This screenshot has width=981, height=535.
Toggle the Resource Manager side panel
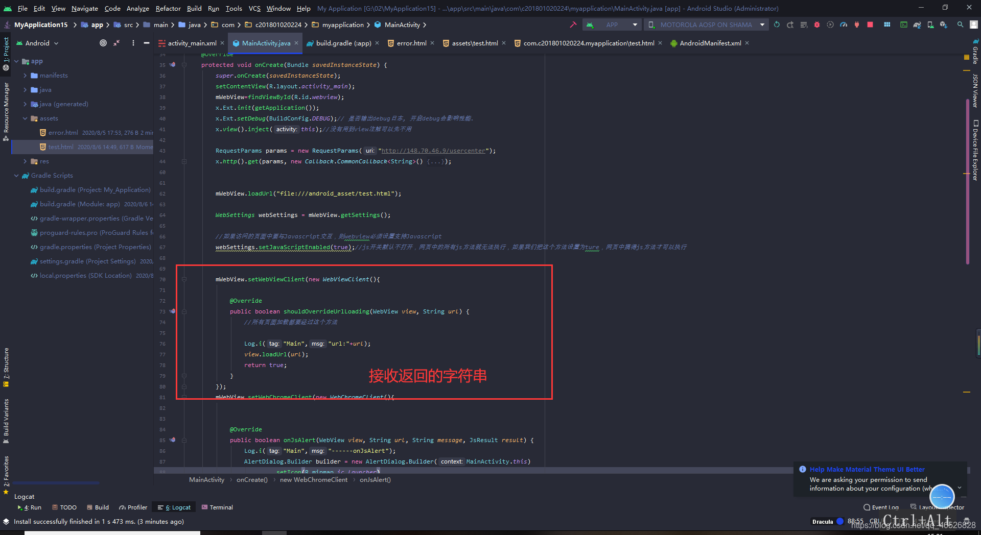click(x=6, y=112)
